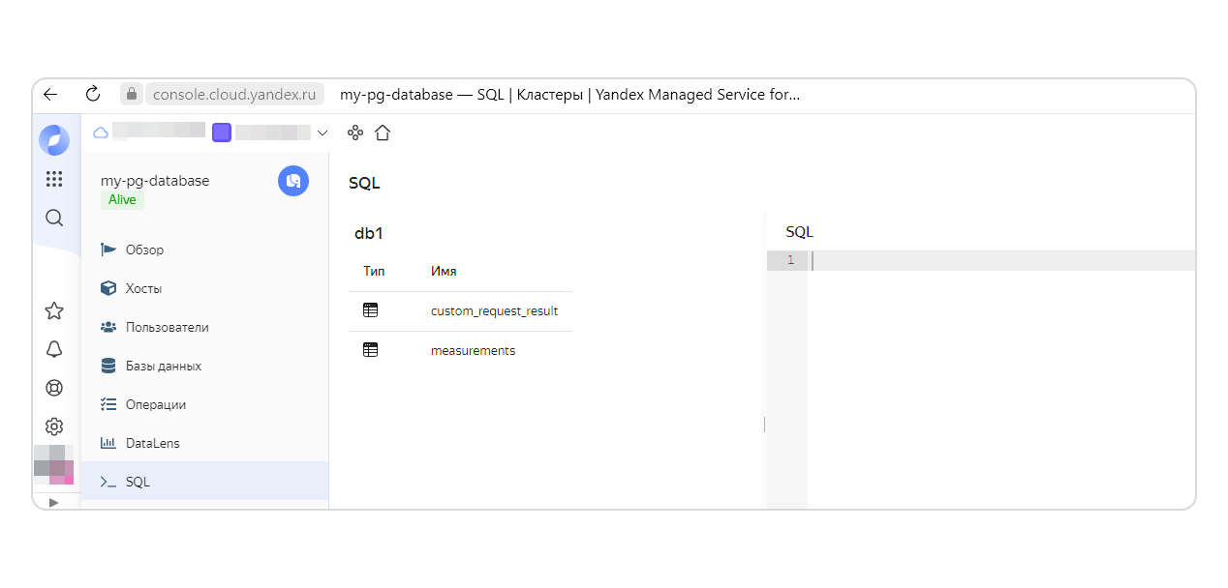Open Хосты section
Viewport: 1228px width, 588px height.
point(205,288)
